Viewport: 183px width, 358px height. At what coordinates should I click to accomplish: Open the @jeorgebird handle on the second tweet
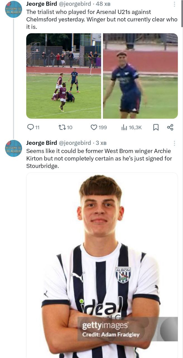(x=75, y=143)
